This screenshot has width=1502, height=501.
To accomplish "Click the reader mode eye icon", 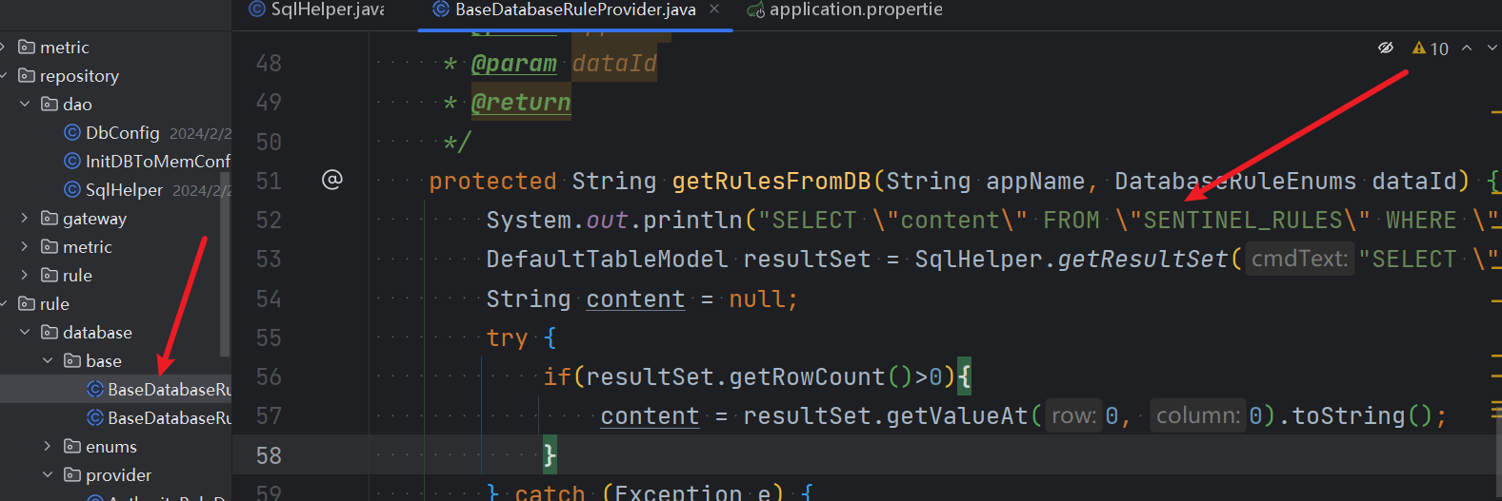I will [x=1386, y=48].
